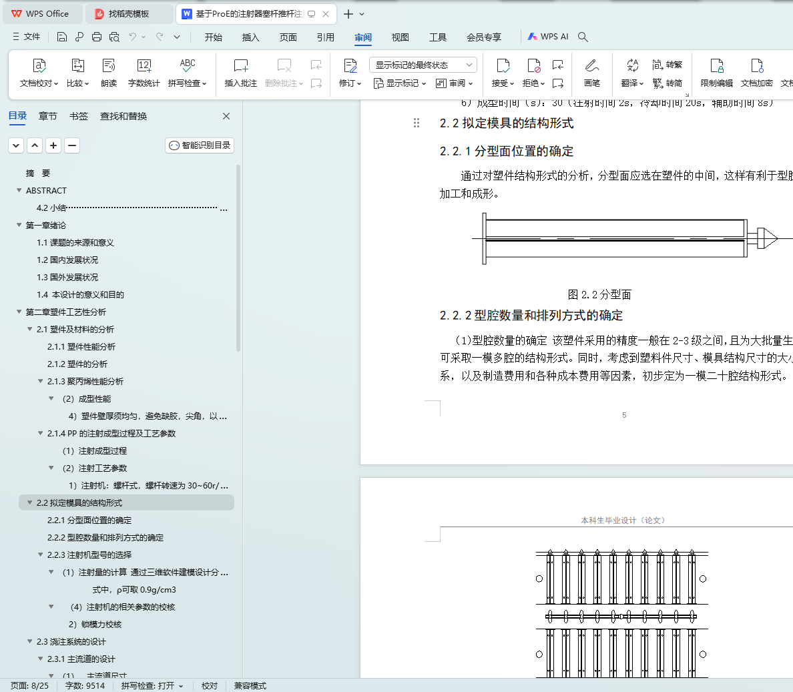793x692 pixels.
Task: Click 插入批注 to insert a comment
Action: coord(241,73)
